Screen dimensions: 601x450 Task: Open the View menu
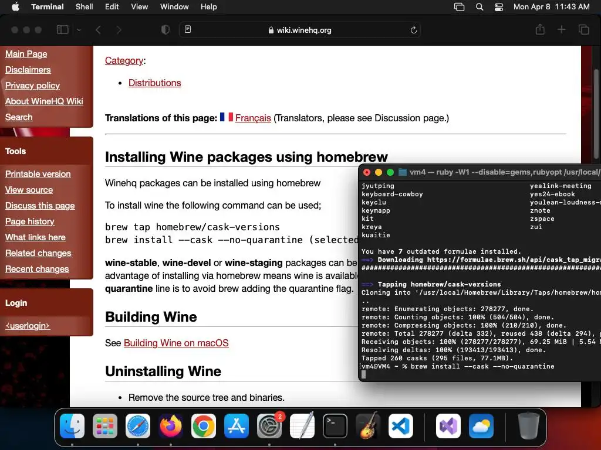pyautogui.click(x=140, y=7)
